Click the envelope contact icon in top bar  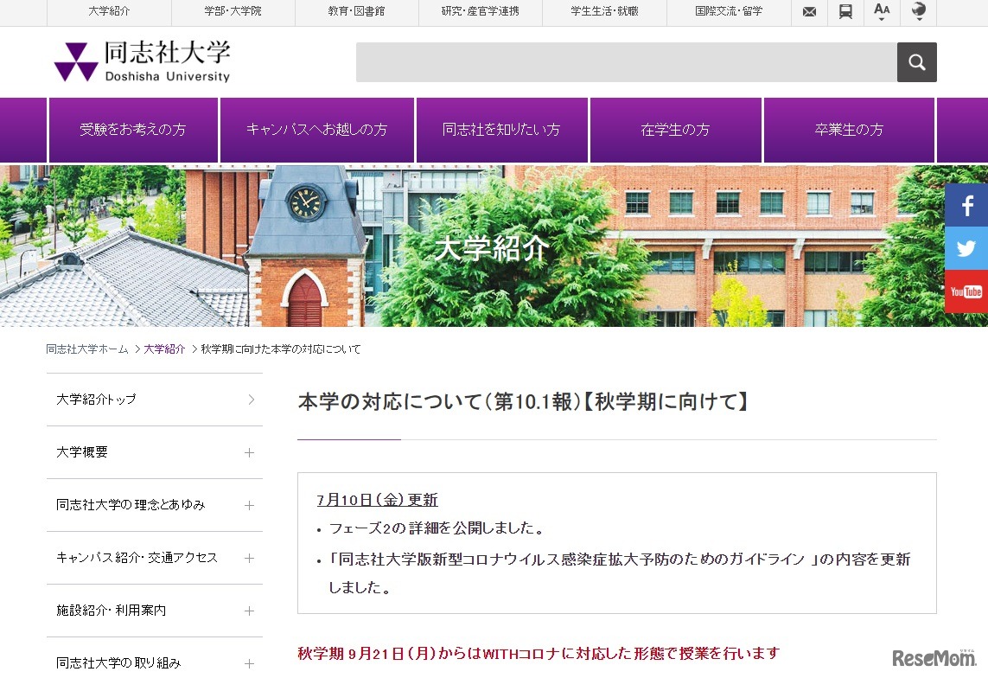click(808, 12)
